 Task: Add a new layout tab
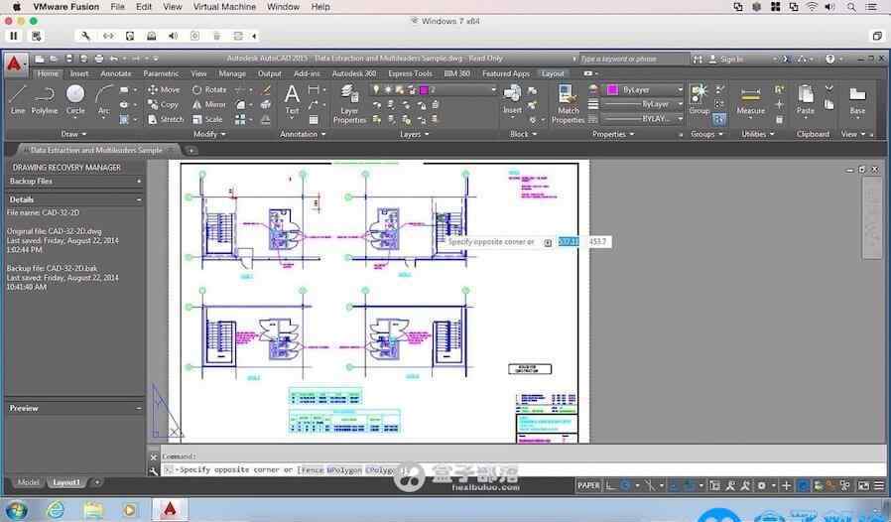[97, 482]
